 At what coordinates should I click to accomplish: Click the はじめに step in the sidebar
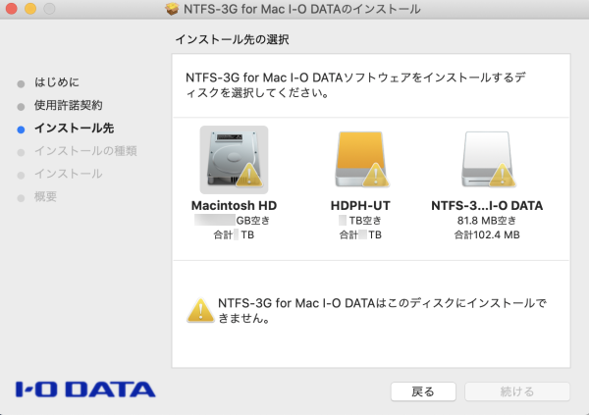(57, 82)
